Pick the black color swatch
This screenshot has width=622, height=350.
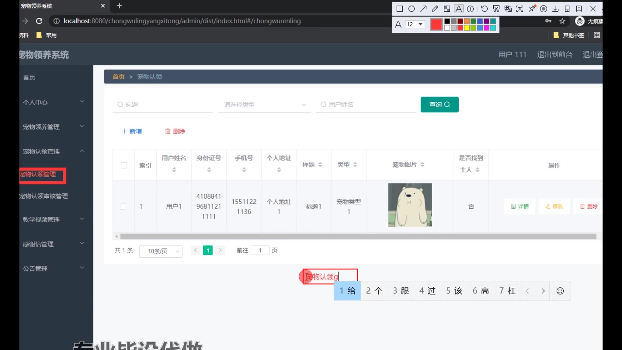pos(447,21)
